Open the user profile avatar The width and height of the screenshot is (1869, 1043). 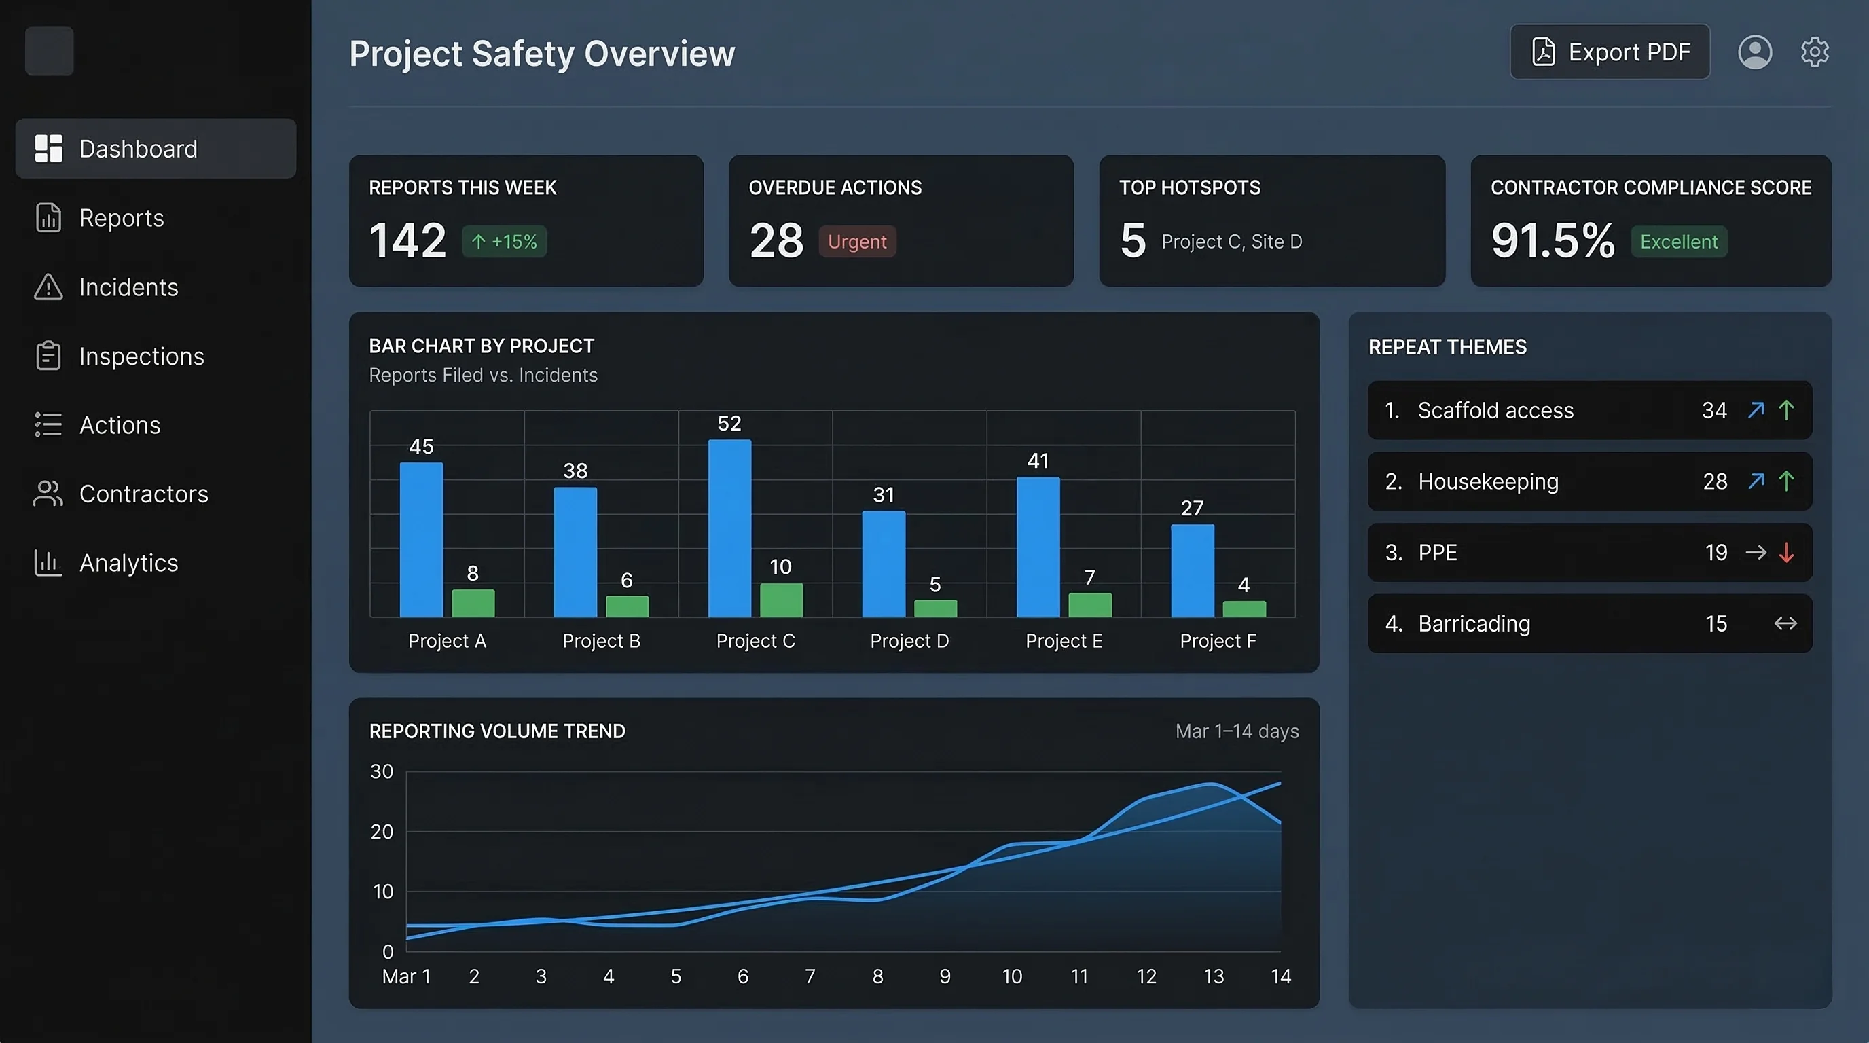coord(1755,52)
